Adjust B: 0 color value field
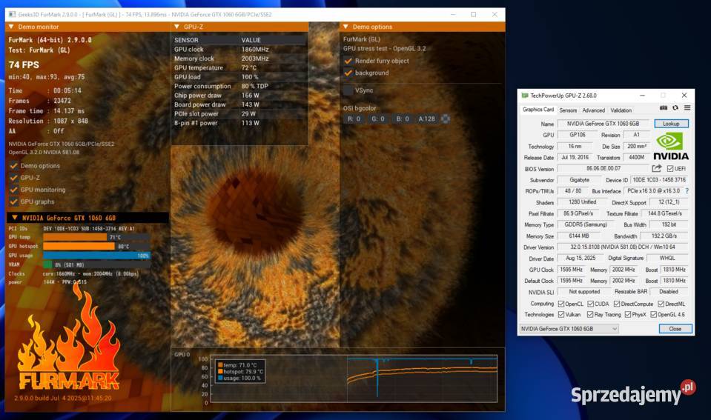 point(403,119)
